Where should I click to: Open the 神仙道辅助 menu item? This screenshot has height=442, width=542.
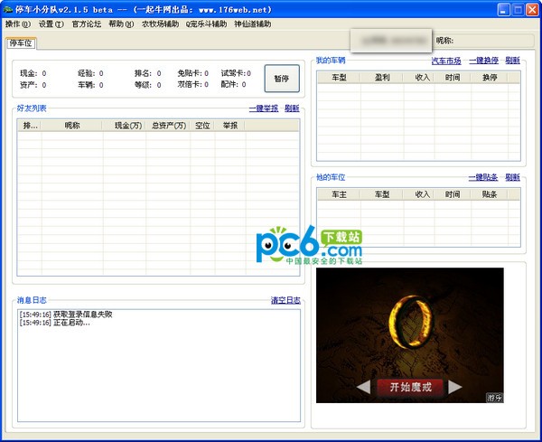pos(253,24)
